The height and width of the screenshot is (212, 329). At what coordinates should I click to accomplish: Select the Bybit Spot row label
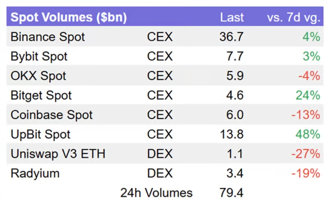coord(39,56)
